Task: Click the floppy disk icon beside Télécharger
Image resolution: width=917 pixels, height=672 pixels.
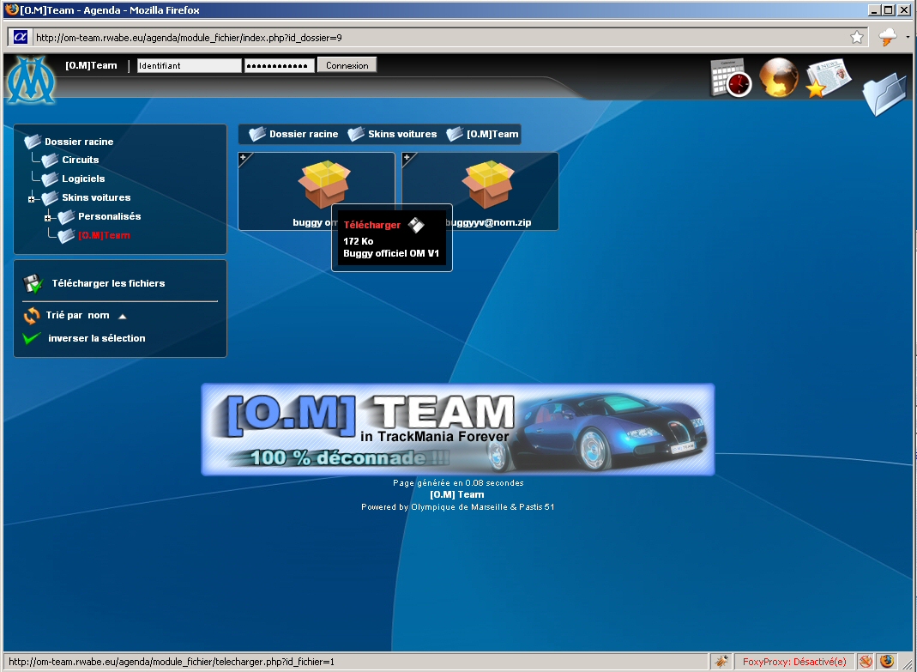Action: [416, 225]
